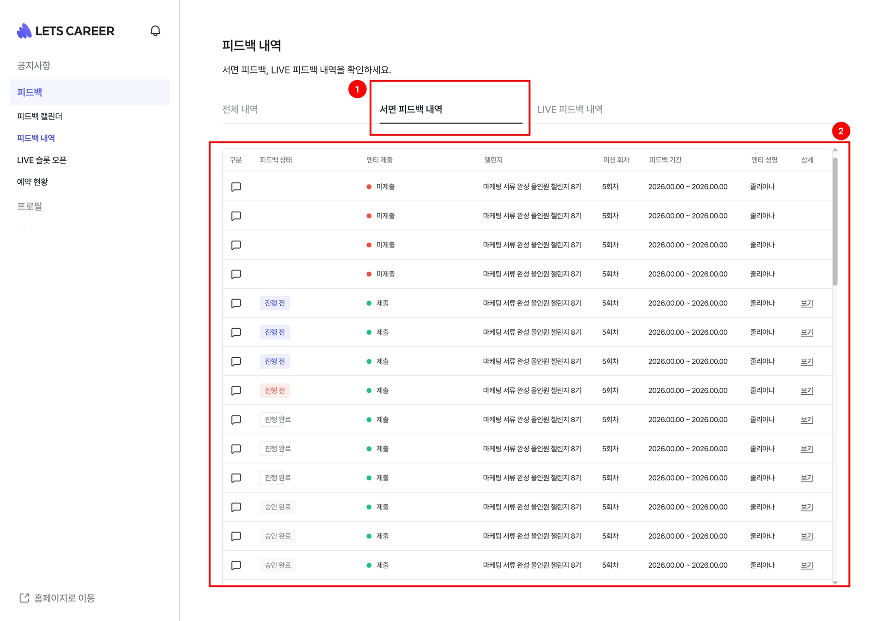The width and height of the screenshot is (874, 621).
Task: Open 보기 in the first 승인 완료 row
Action: pos(807,507)
